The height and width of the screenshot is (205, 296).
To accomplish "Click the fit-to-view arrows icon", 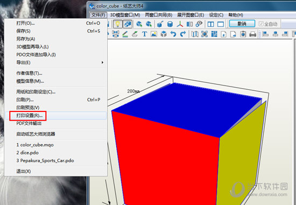I will pyautogui.click(x=205, y=34).
